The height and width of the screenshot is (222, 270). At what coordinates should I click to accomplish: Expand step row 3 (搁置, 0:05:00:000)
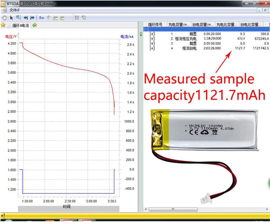pyautogui.click(x=152, y=44)
